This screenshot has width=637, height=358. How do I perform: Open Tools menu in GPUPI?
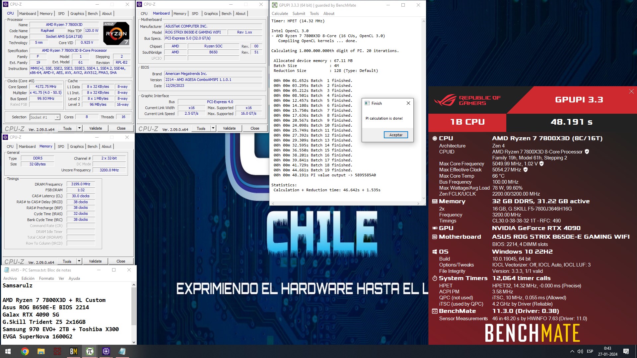[x=314, y=14]
